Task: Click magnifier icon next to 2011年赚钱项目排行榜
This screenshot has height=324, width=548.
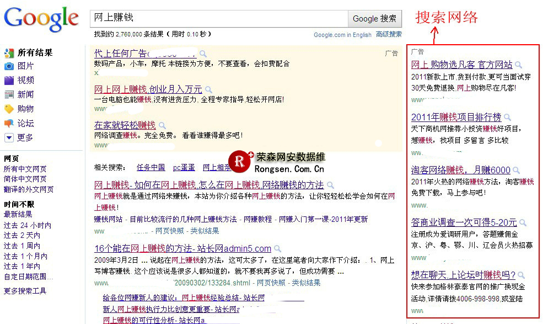Action: (507, 118)
